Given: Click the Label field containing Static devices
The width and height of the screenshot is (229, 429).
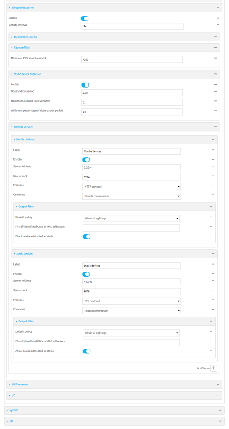Looking at the screenshot, I should (132, 266).
